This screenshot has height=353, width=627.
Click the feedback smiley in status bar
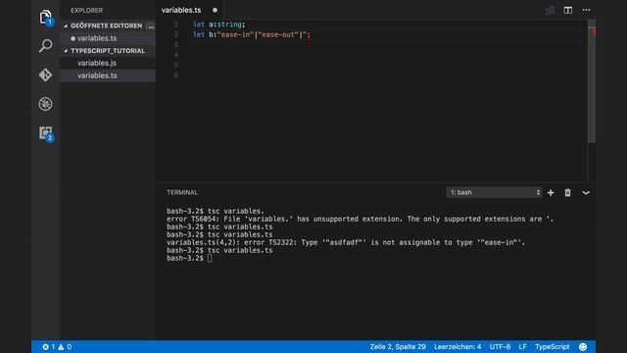583,346
